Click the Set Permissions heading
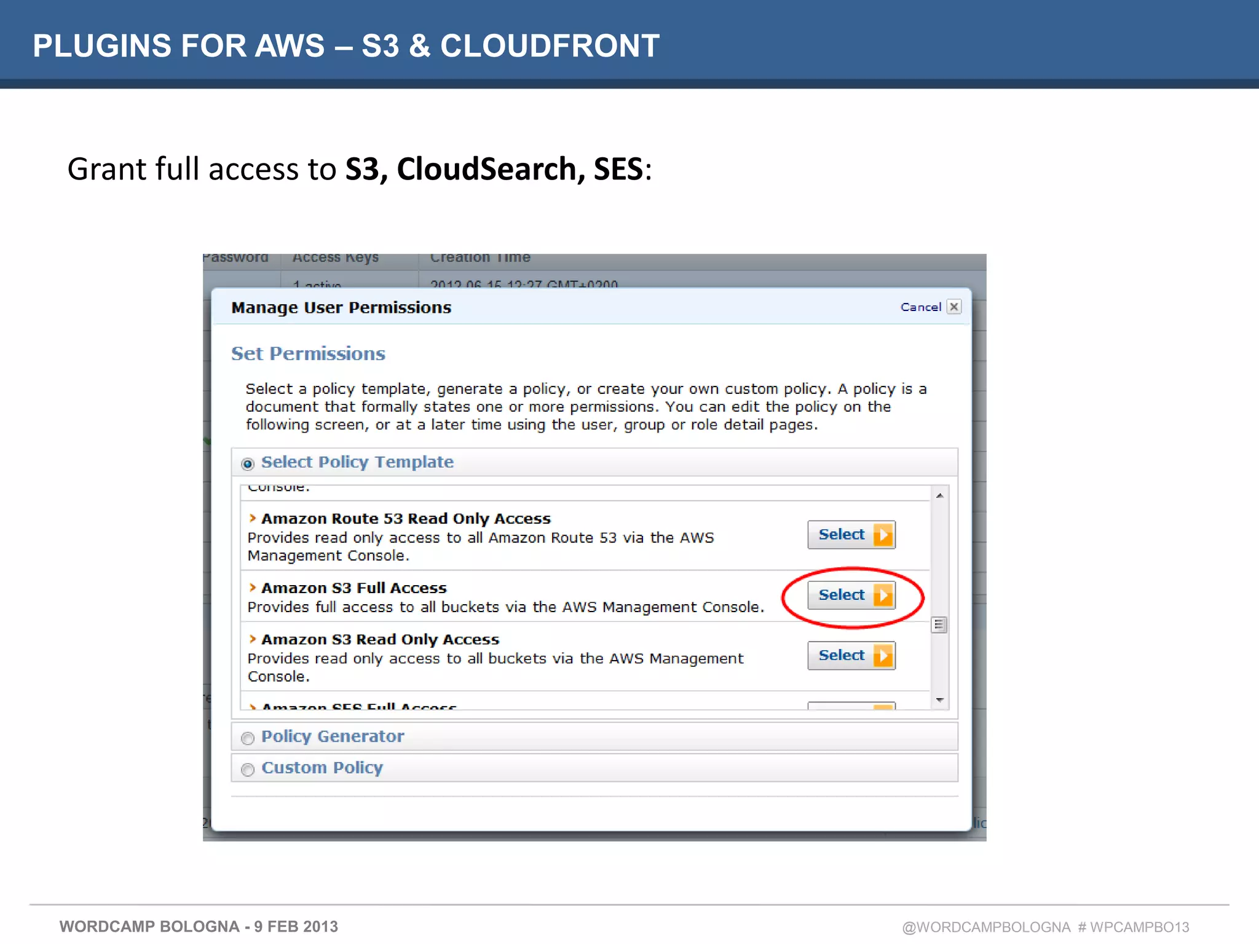This screenshot has width=1259, height=944. point(308,353)
